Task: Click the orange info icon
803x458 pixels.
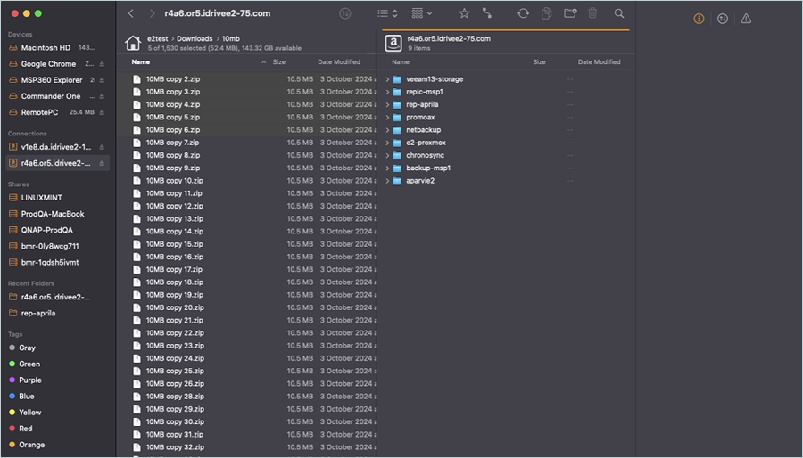Action: [699, 19]
